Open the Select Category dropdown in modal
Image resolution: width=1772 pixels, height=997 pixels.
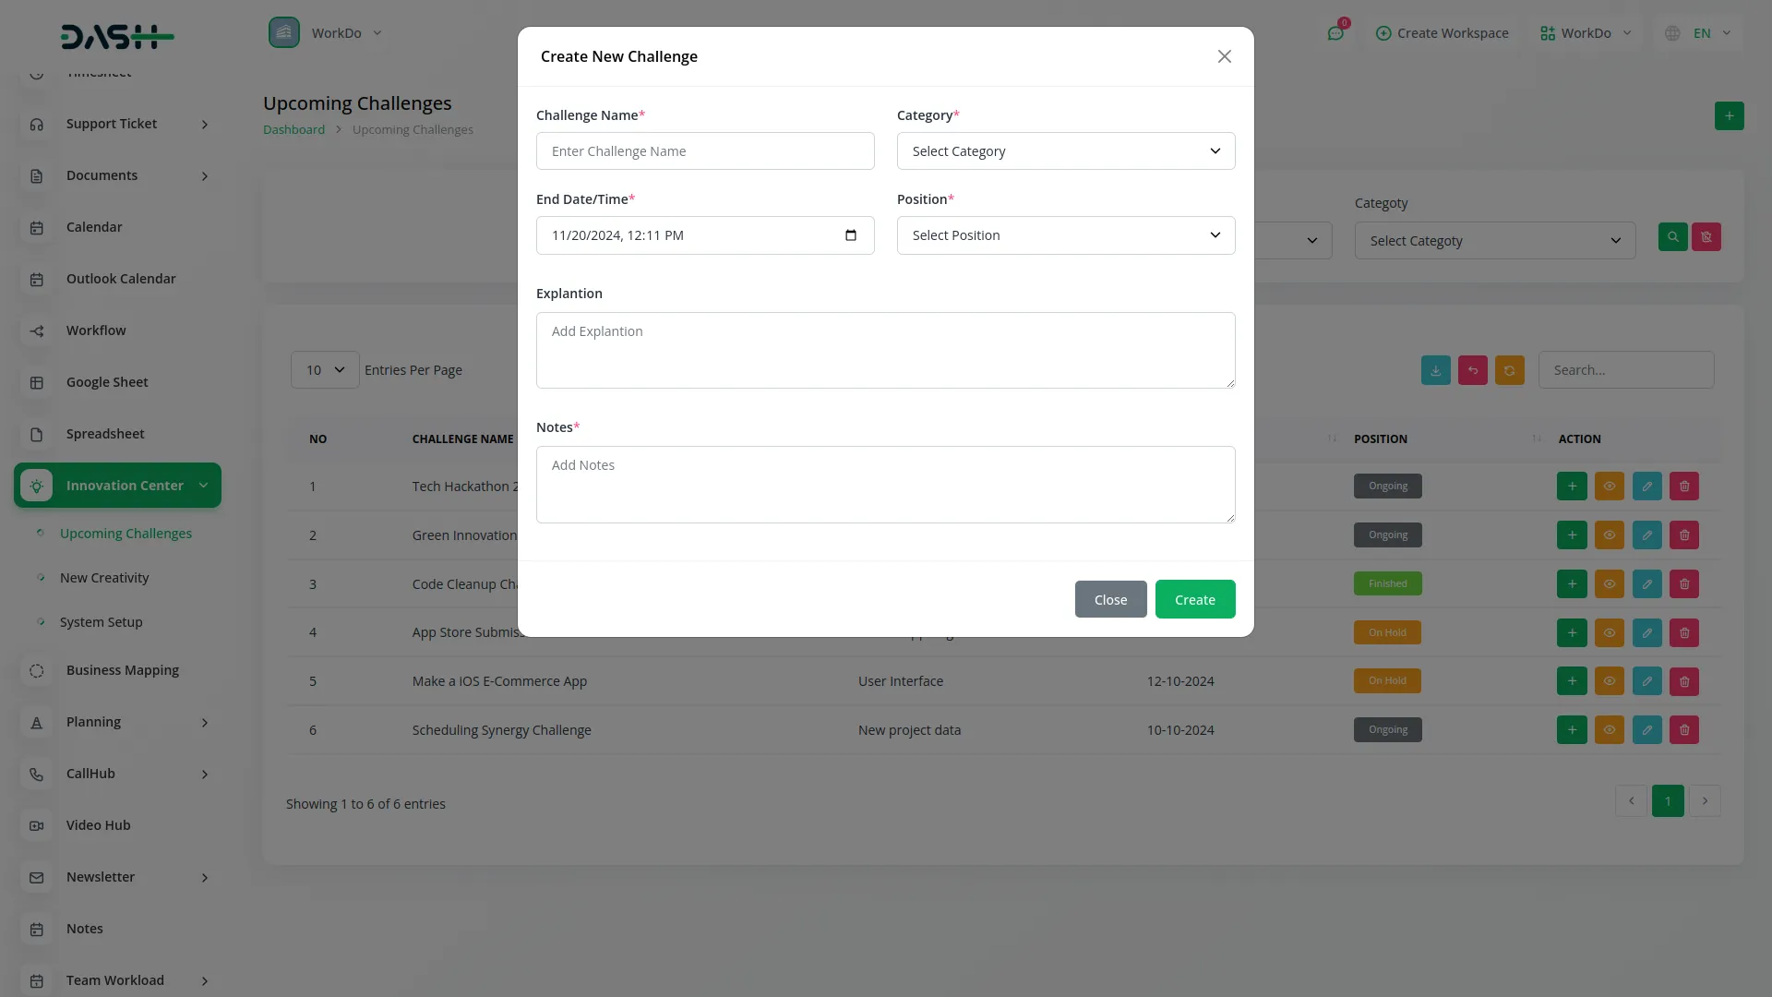(x=1065, y=151)
